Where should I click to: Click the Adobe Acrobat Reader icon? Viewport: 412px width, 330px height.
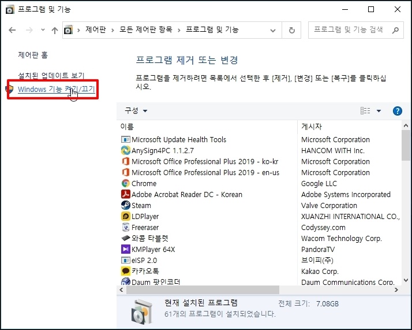126,194
